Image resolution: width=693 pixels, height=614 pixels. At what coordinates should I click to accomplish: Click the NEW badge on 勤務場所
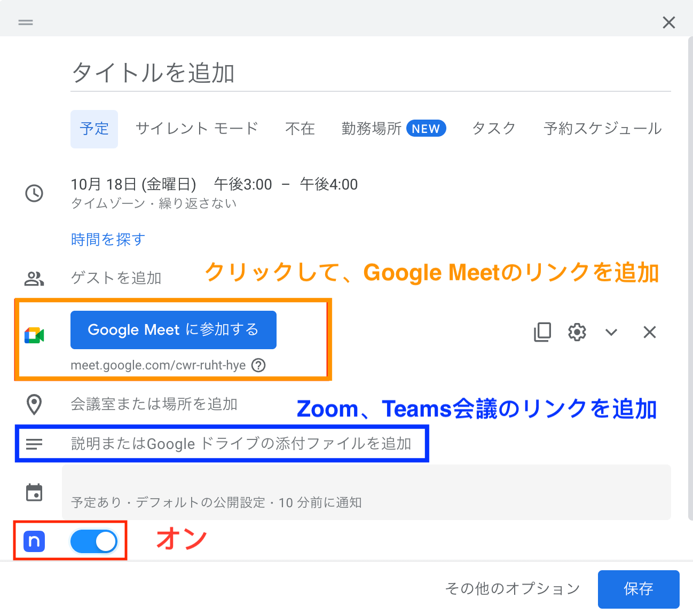(426, 129)
